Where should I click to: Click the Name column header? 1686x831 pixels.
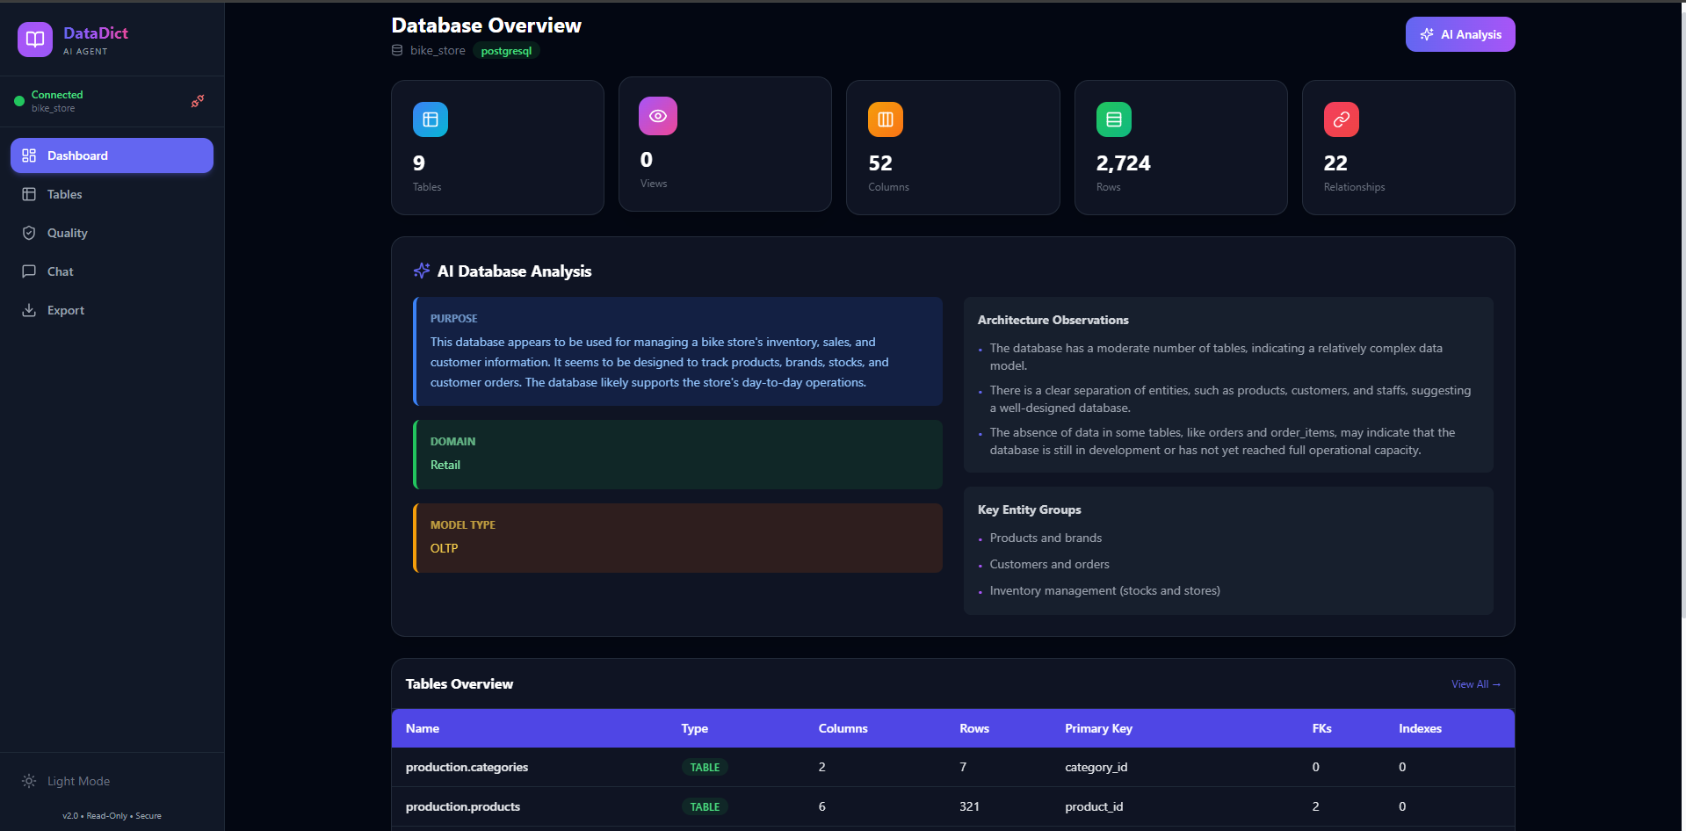tap(423, 728)
